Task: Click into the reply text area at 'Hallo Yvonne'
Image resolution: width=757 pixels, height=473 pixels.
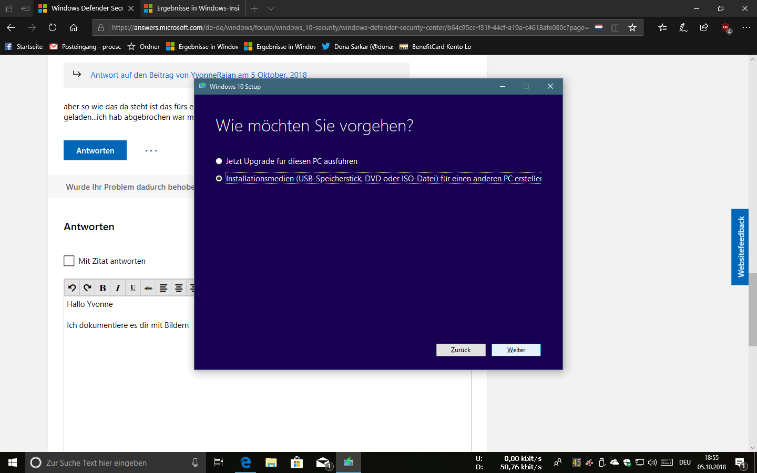Action: [90, 304]
